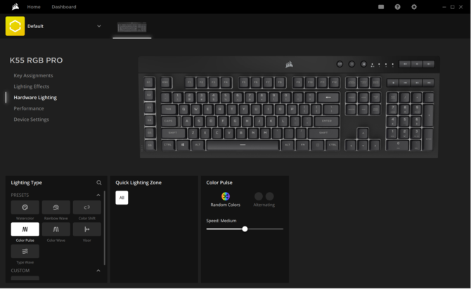Click the Corsair sails logo icon
The image size is (471, 289).
(15, 6)
